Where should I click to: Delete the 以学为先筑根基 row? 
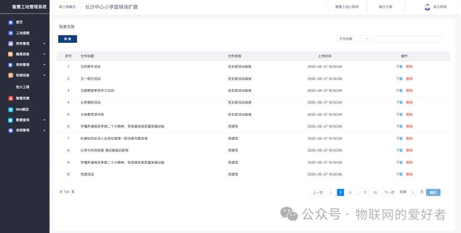[x=409, y=151]
